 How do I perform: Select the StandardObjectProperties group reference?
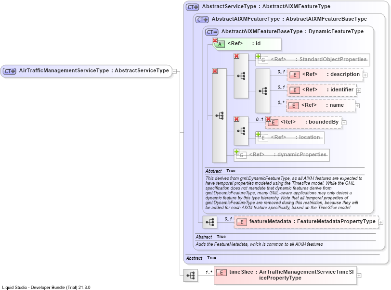click(313, 60)
